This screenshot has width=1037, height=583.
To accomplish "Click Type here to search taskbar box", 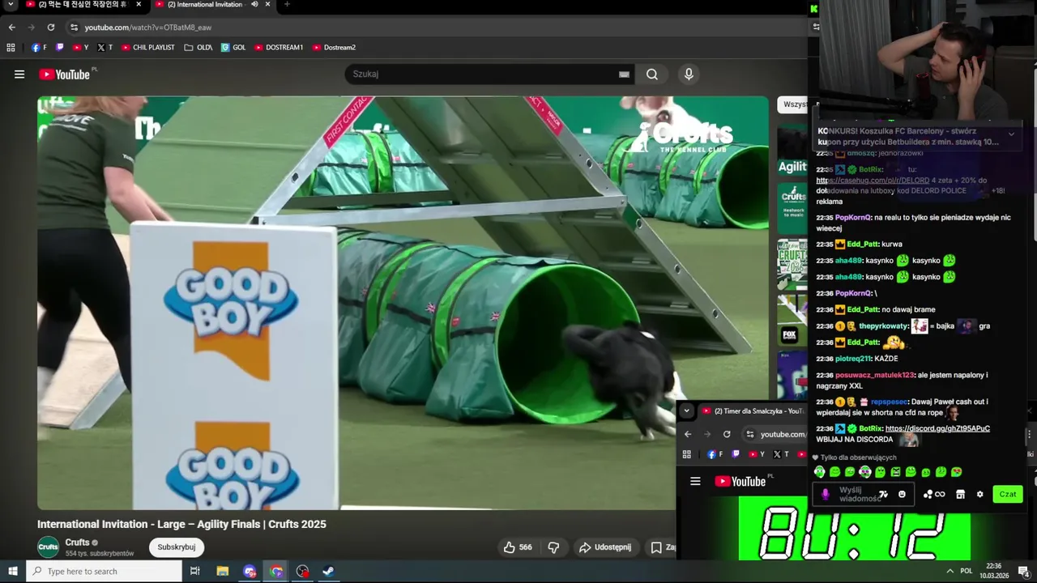I will tap(105, 571).
